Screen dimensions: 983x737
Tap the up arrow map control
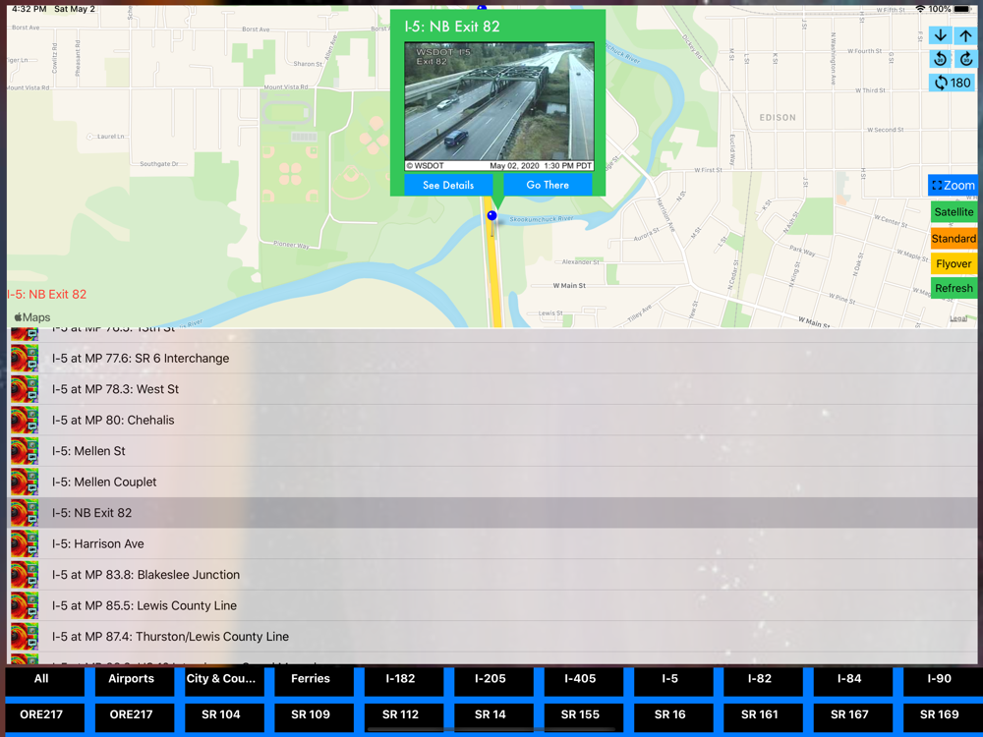click(x=965, y=35)
